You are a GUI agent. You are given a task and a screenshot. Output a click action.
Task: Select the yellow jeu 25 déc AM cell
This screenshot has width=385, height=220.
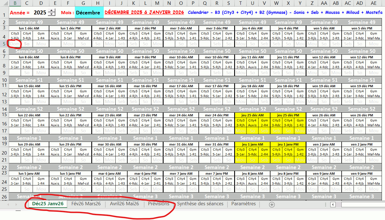(x=252, y=115)
